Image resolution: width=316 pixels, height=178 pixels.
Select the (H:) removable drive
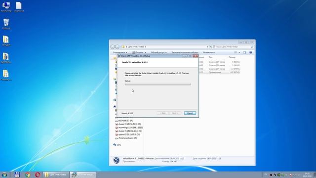pos(124,121)
